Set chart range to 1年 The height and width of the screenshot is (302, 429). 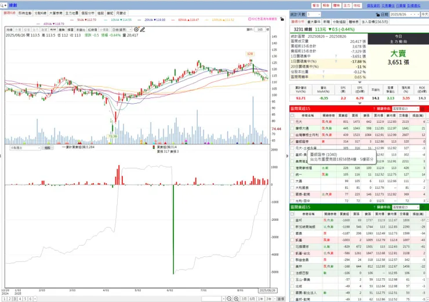[x=261, y=299]
